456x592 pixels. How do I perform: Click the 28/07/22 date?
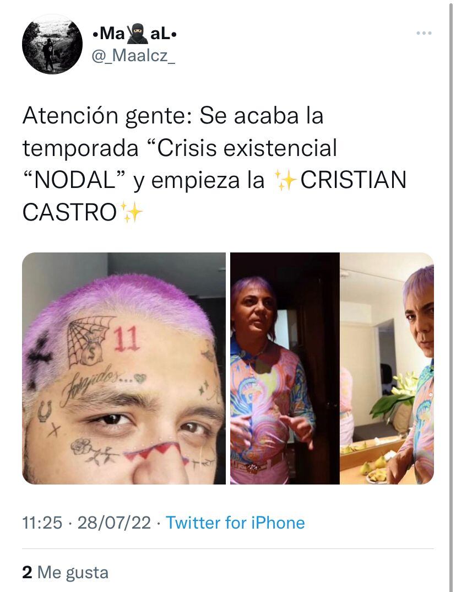114,523
